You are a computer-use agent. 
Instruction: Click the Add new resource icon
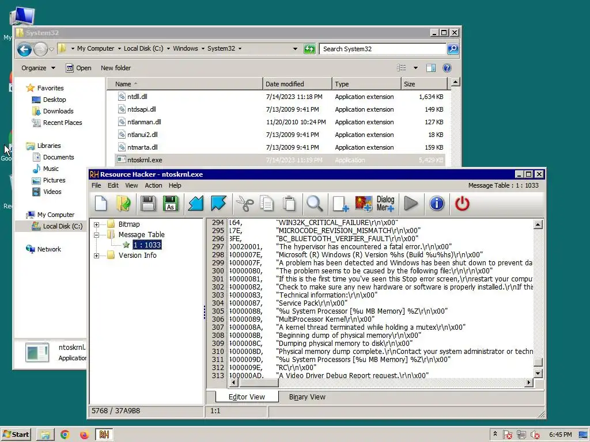pos(341,204)
